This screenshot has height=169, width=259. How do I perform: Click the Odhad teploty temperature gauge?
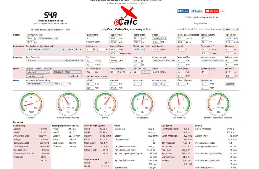142,104
